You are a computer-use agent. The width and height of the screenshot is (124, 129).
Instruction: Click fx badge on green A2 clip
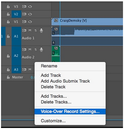pos(56,48)
